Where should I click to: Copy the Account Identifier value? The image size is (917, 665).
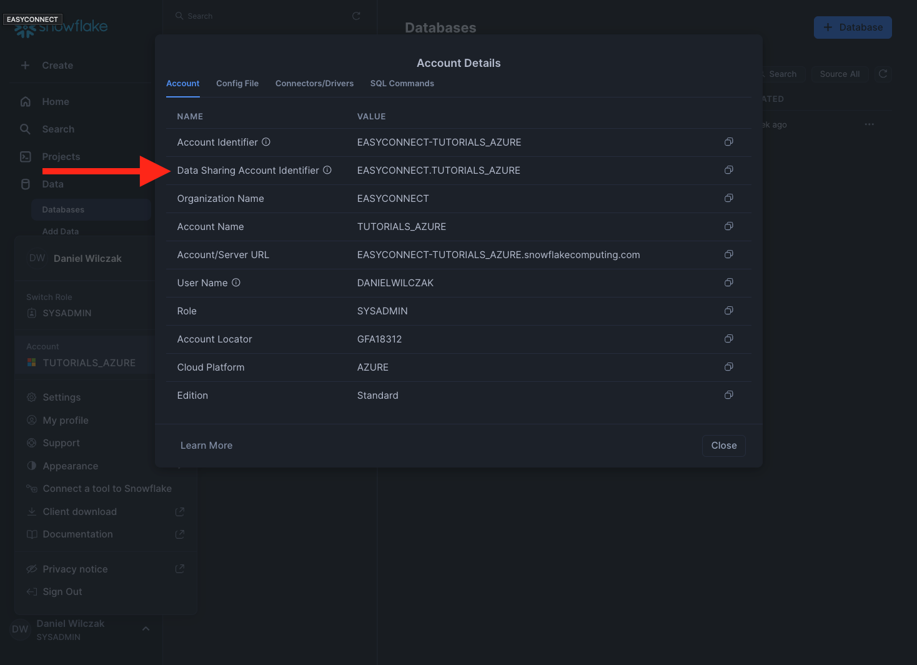pyautogui.click(x=728, y=142)
